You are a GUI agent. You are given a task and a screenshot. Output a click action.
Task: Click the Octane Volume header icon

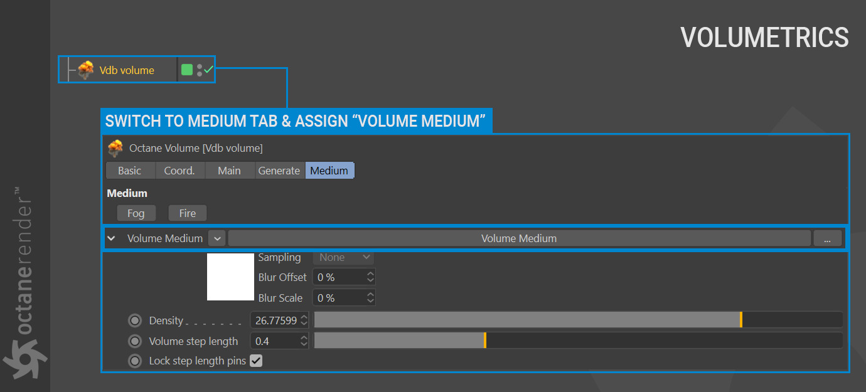tap(115, 149)
